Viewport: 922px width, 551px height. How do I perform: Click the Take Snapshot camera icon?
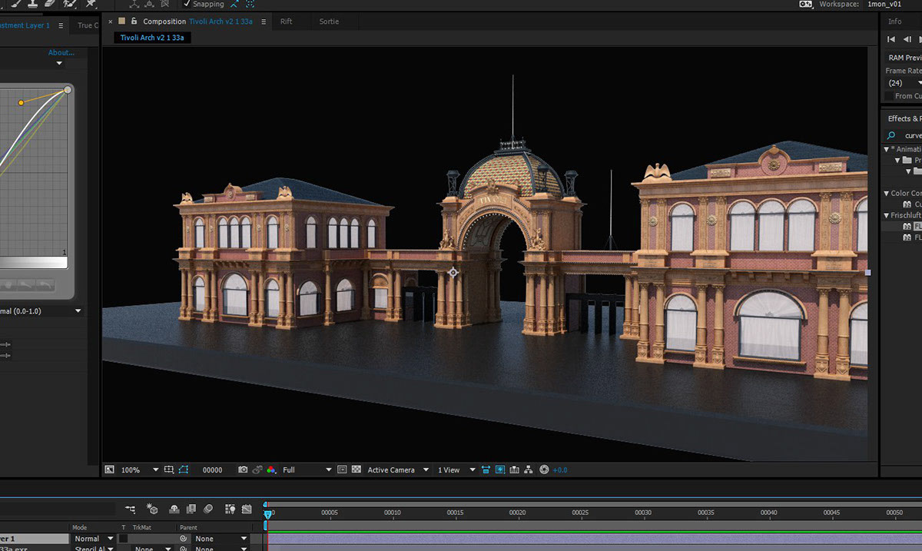tap(243, 470)
